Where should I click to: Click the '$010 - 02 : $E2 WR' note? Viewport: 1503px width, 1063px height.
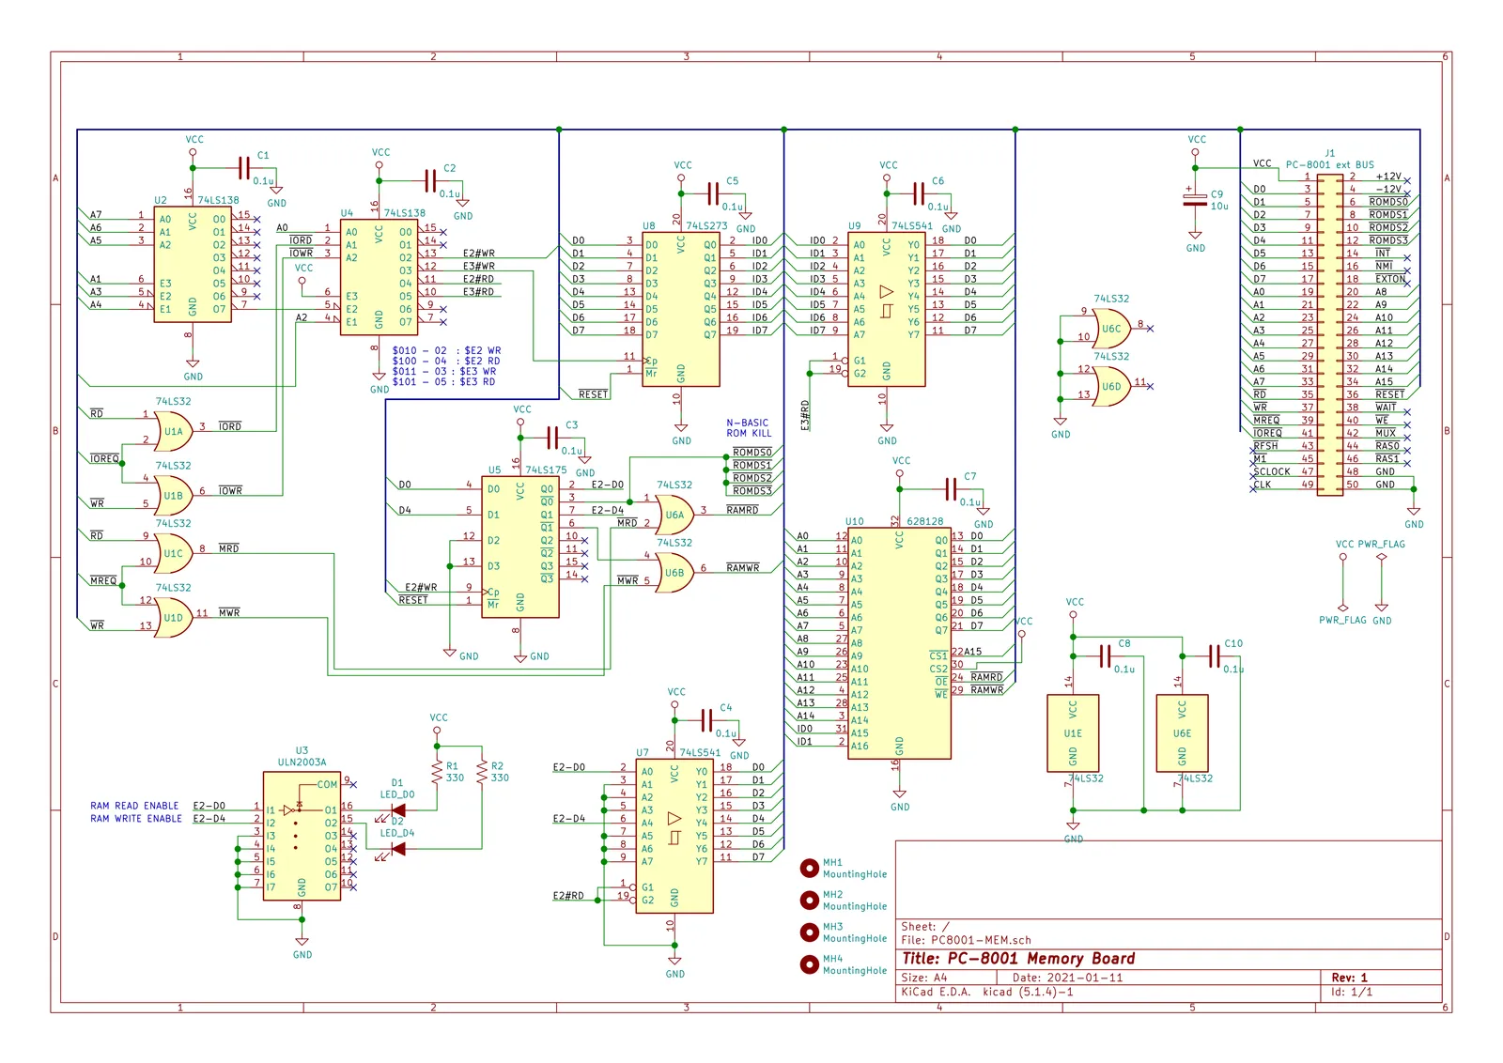pyautogui.click(x=446, y=350)
